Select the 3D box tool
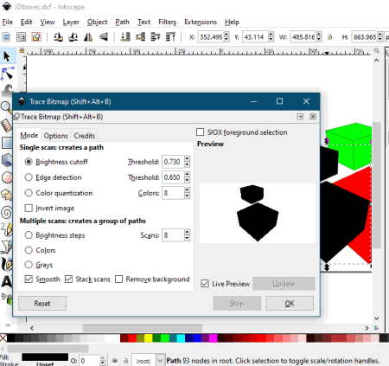The height and width of the screenshot is (366, 389). point(6,159)
